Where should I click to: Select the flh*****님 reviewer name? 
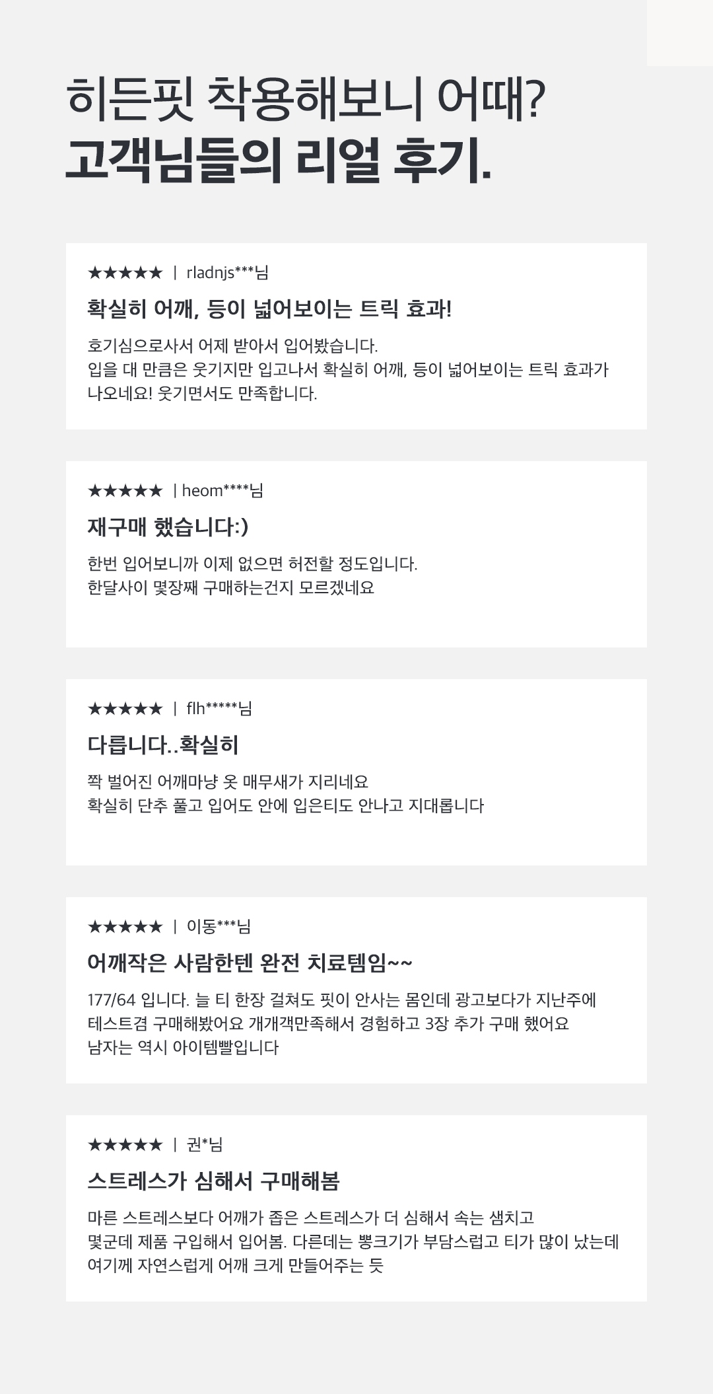click(x=219, y=709)
